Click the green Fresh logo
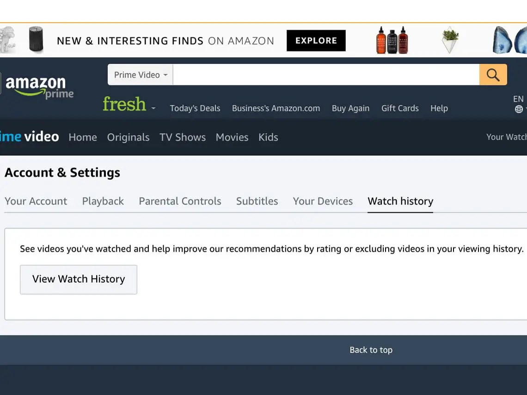Image resolution: width=527 pixels, height=395 pixels. coord(124,104)
